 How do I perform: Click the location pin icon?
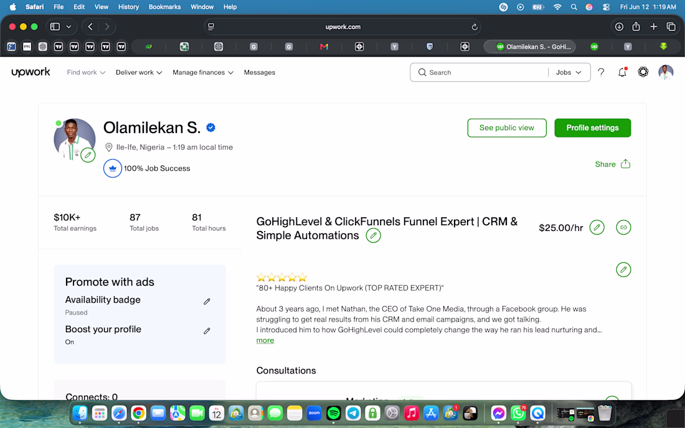click(109, 147)
